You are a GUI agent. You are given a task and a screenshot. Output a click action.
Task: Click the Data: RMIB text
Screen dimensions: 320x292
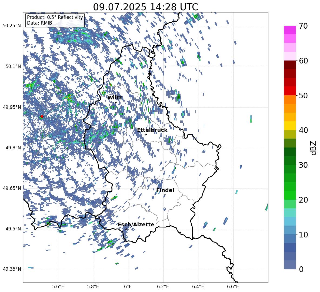(x=39, y=23)
